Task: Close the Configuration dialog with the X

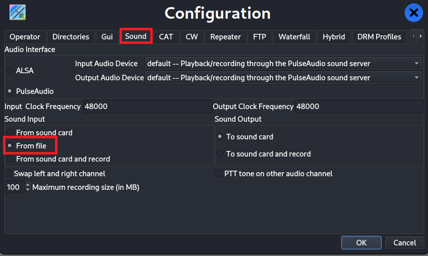Action: click(x=413, y=13)
